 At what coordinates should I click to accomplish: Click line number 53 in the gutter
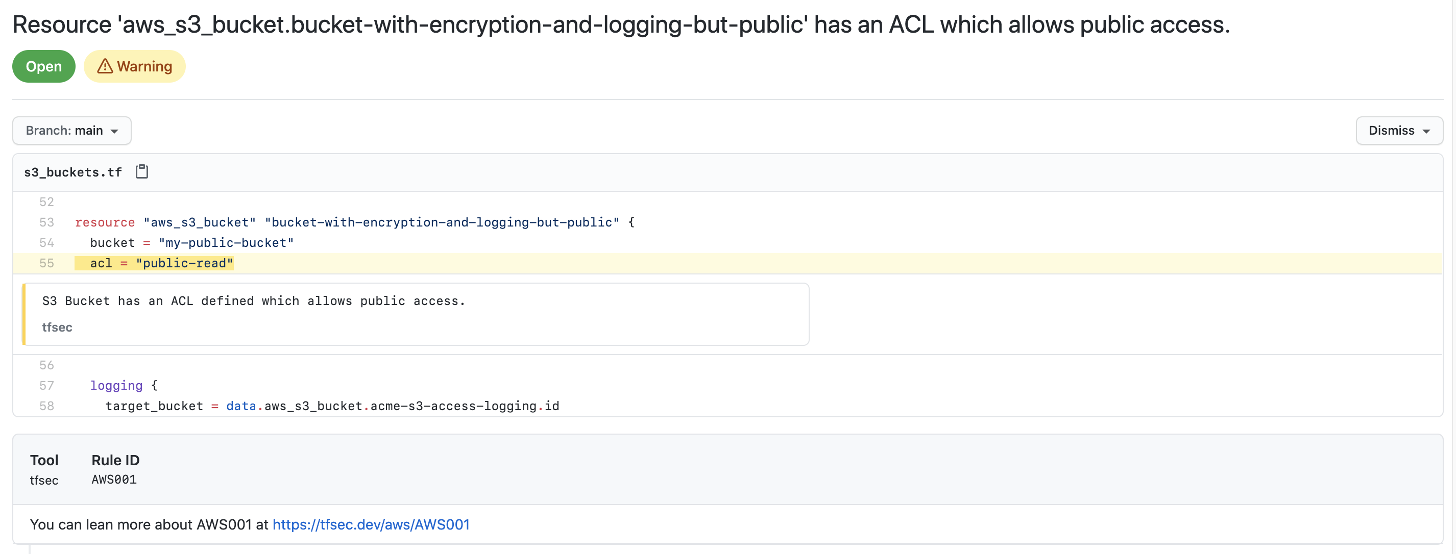[47, 222]
